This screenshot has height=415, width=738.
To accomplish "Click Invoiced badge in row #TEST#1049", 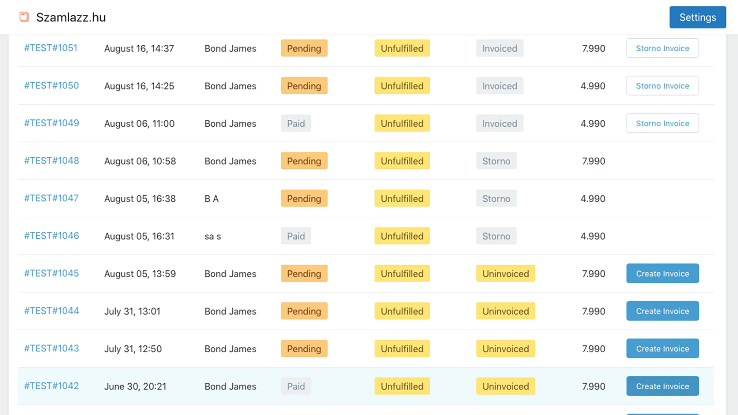I will (500, 123).
